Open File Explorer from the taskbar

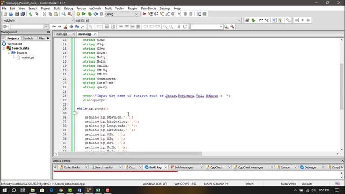click(x=32, y=190)
